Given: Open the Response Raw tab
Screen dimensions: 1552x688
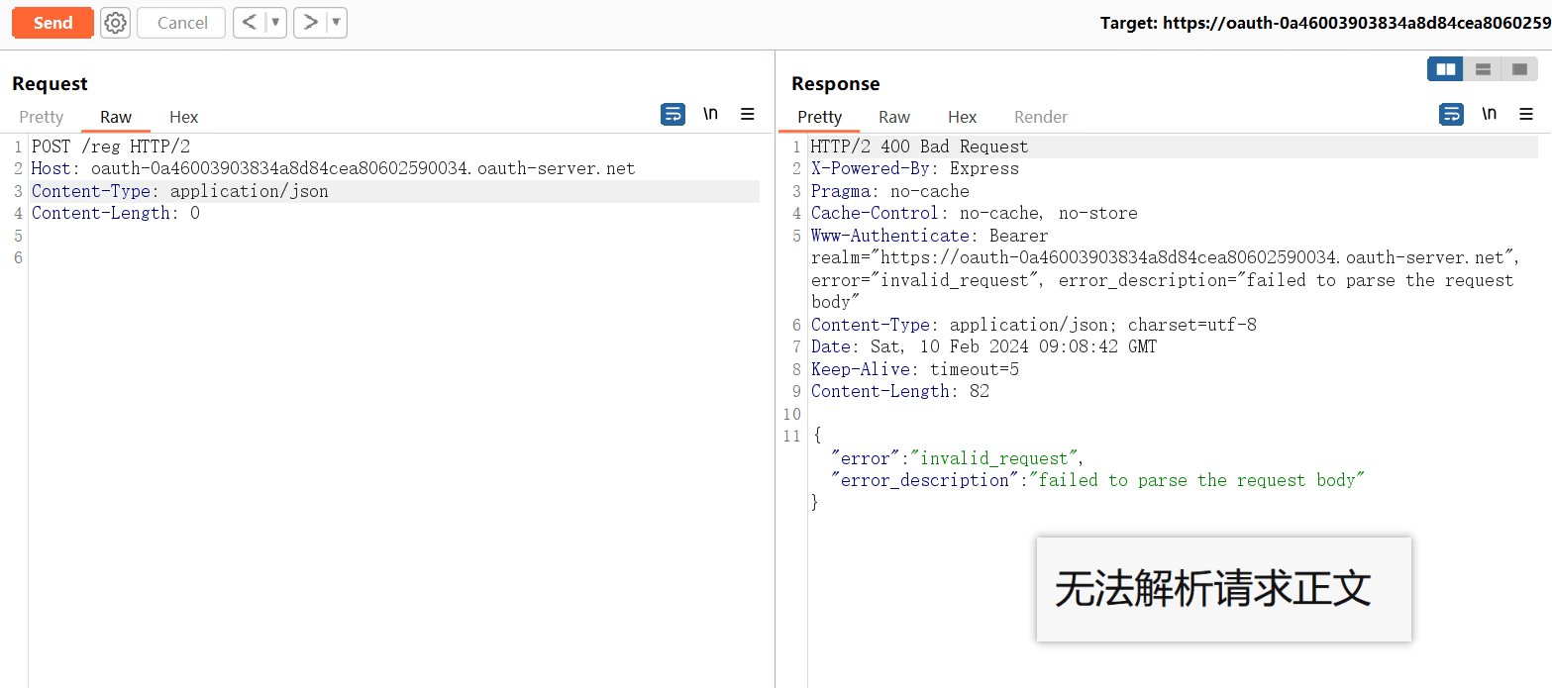Looking at the screenshot, I should (x=893, y=117).
